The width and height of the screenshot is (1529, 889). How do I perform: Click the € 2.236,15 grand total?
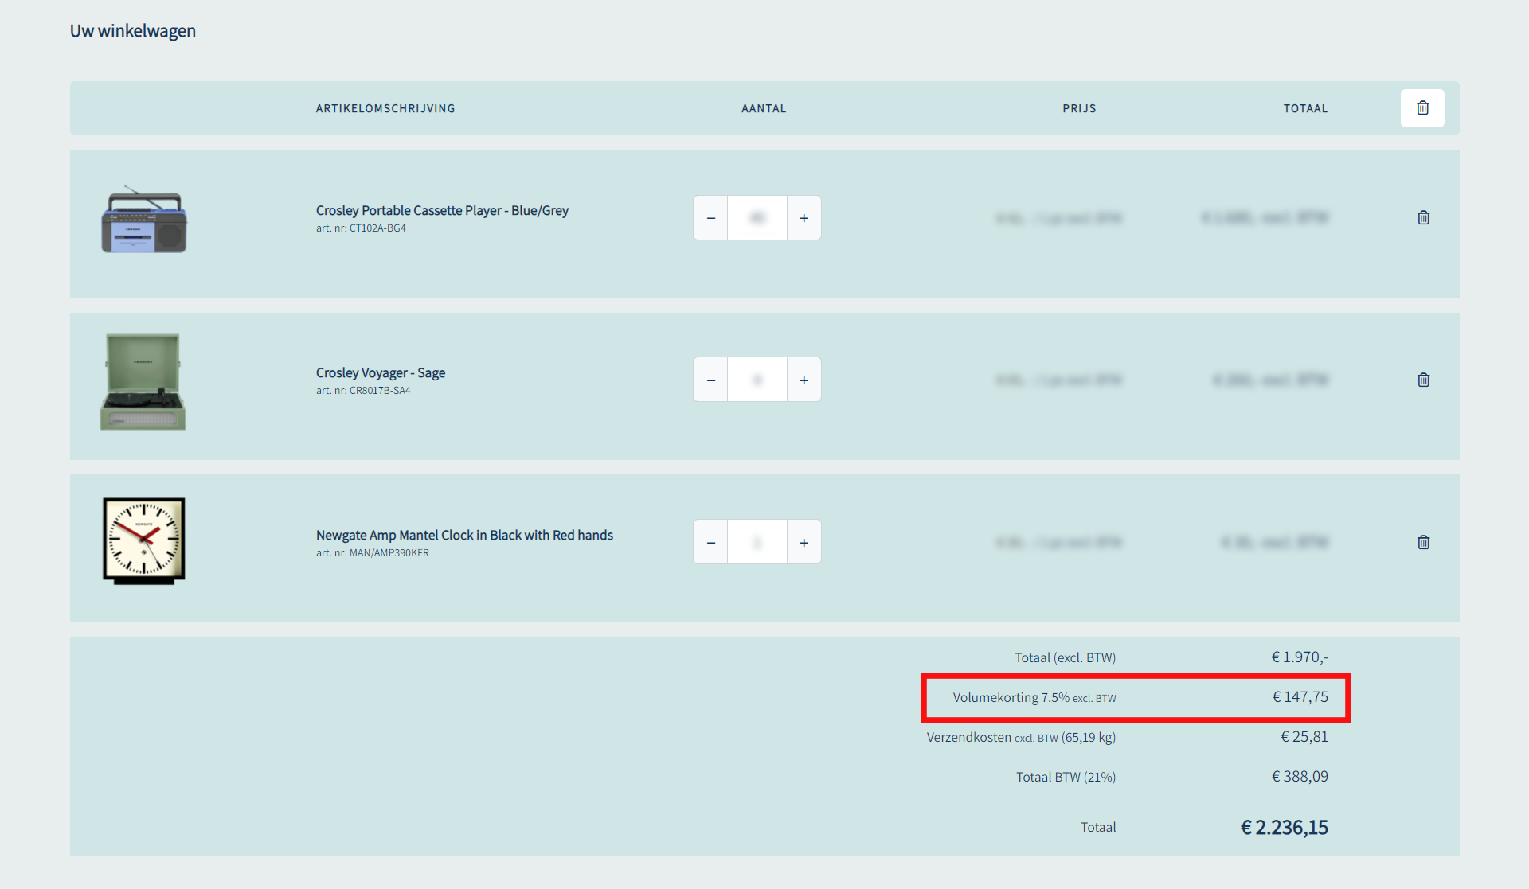1284,828
